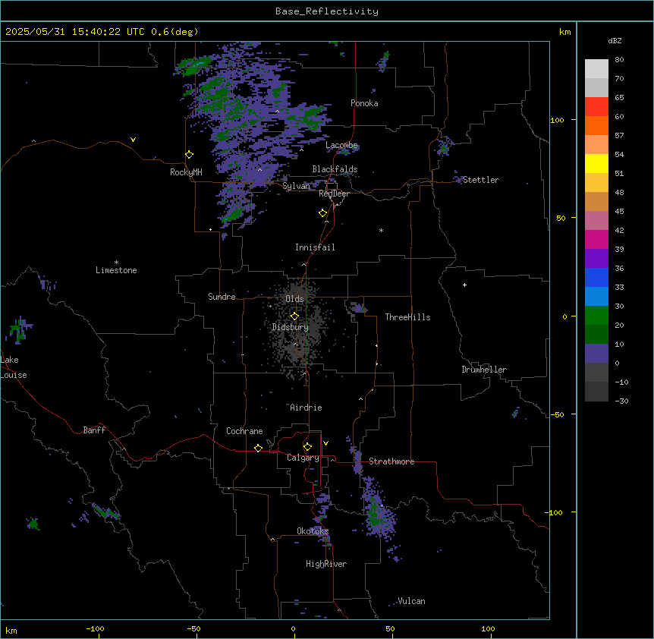Click the asterisk marker above Limestone
This screenshot has width=654, height=639.
click(116, 263)
